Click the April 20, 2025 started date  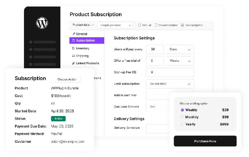(63, 111)
